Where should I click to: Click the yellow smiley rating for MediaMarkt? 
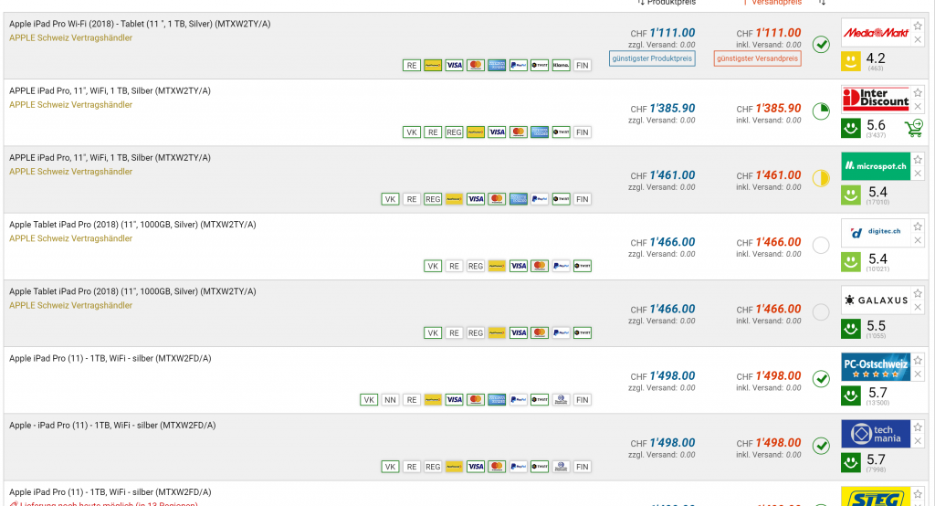[x=850, y=61]
